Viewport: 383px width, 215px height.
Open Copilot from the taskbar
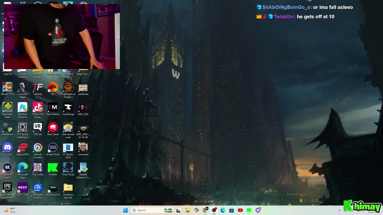196,210
